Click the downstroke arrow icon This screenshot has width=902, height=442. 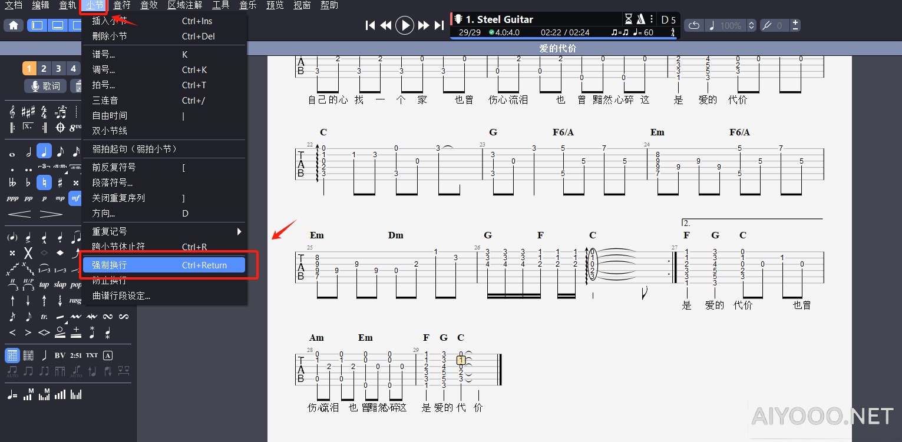point(28,301)
